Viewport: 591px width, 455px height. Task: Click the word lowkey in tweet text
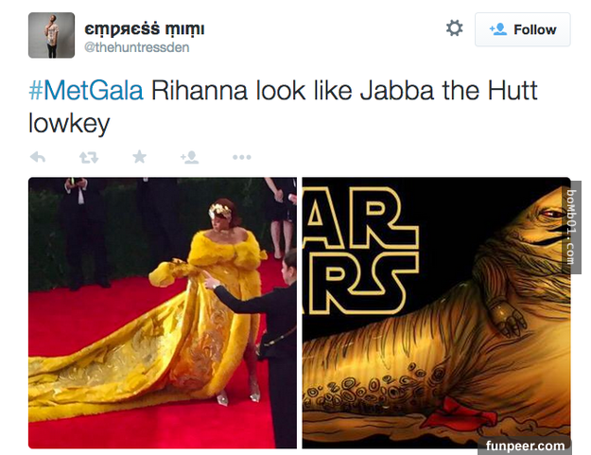[69, 124]
